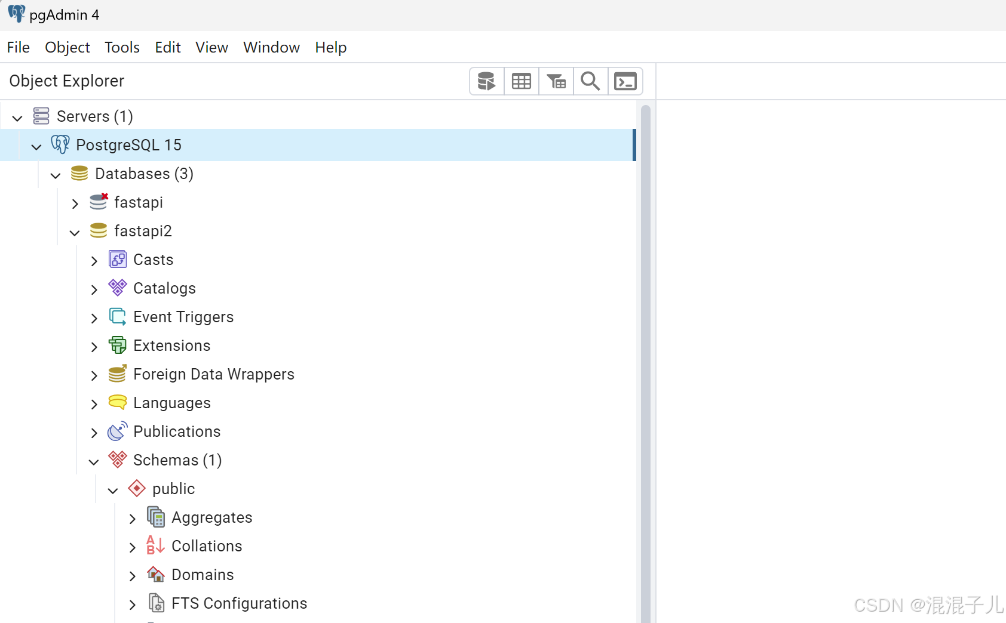The height and width of the screenshot is (623, 1006).
Task: Expand the Aggregates node
Action: (x=132, y=519)
